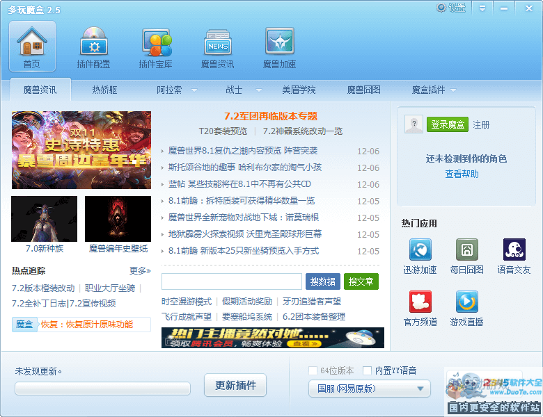Open the 魔兽编年史壁纸 thumbnail

coord(118,219)
